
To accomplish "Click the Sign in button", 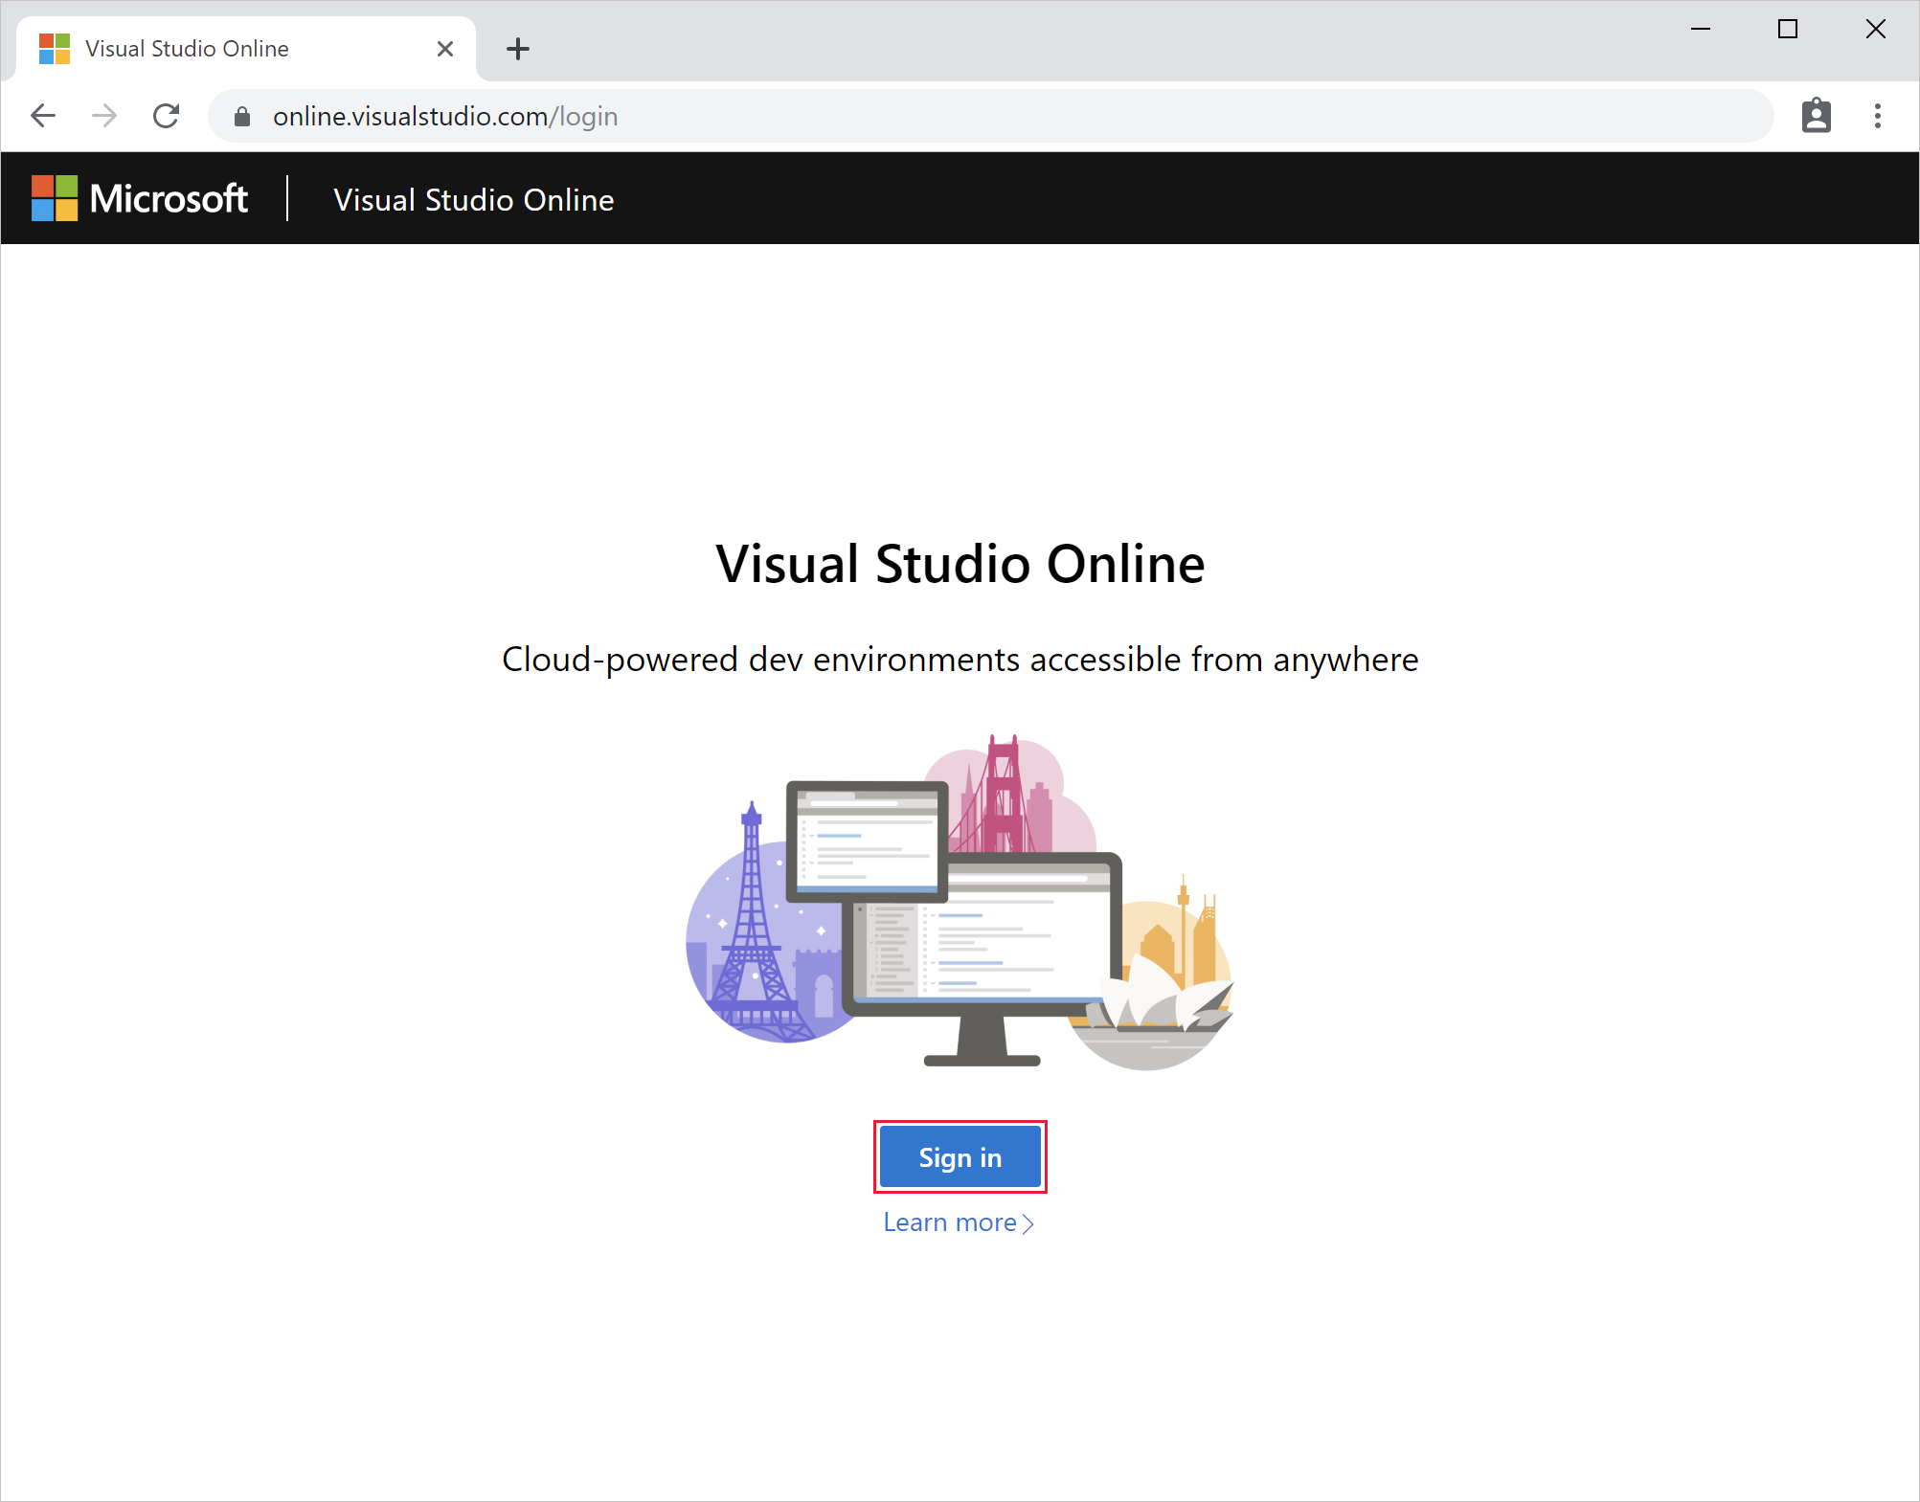I will [x=959, y=1156].
